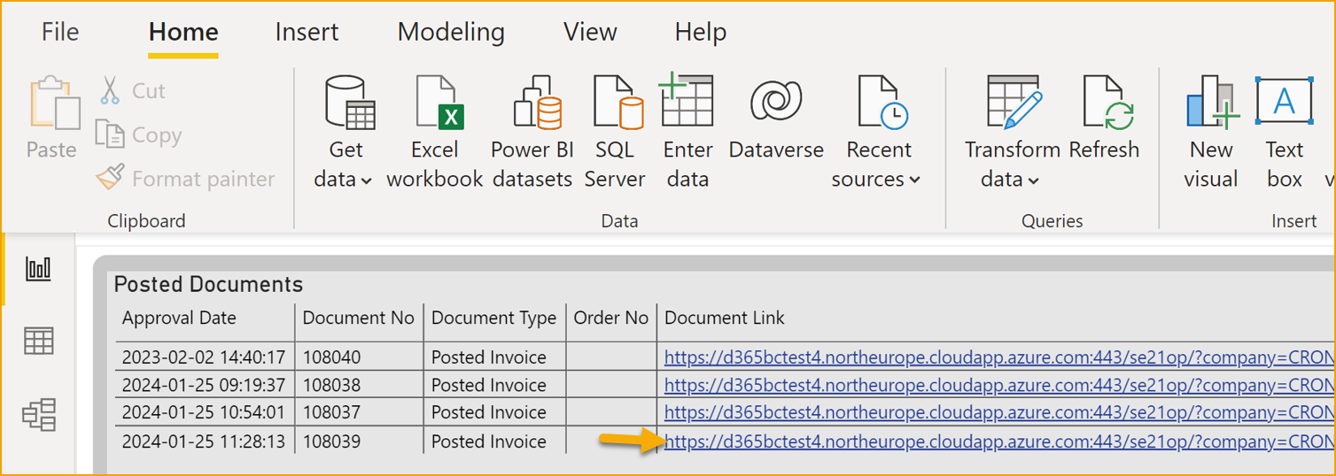This screenshot has width=1336, height=476.
Task: Refresh the data
Action: 1105,119
